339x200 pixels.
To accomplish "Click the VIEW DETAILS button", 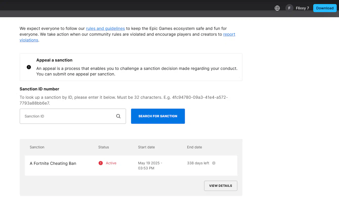I will click(x=221, y=186).
